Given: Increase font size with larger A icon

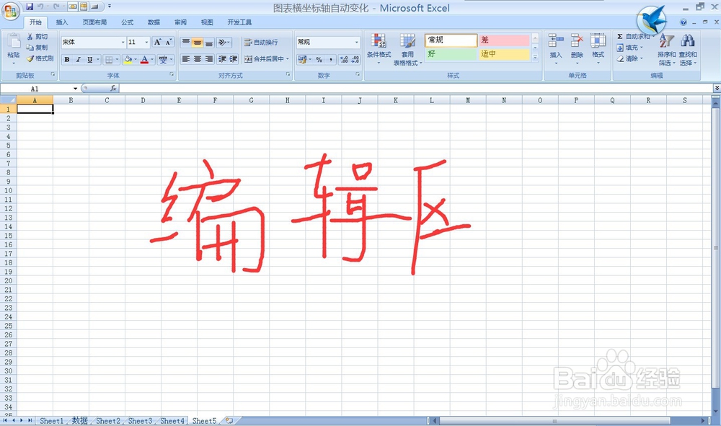Looking at the screenshot, I should [158, 42].
